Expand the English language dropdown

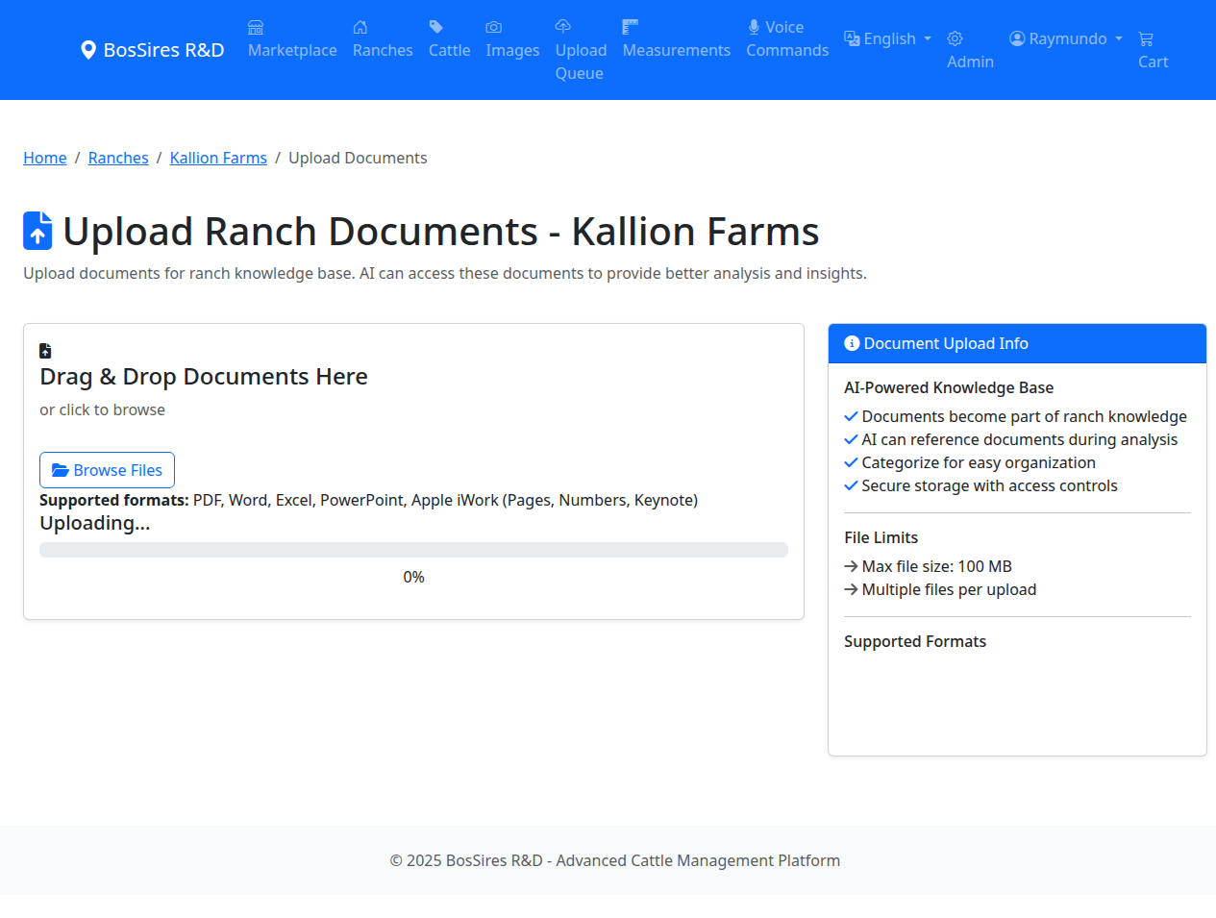click(887, 38)
